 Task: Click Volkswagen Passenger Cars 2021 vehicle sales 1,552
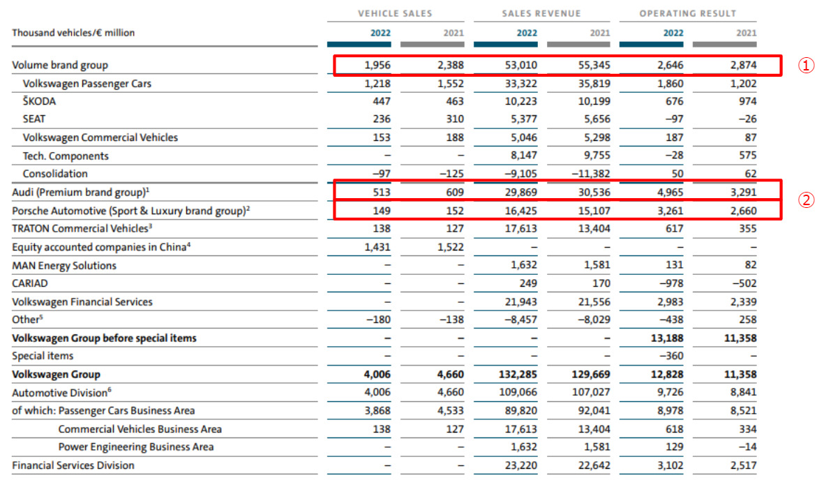[451, 84]
